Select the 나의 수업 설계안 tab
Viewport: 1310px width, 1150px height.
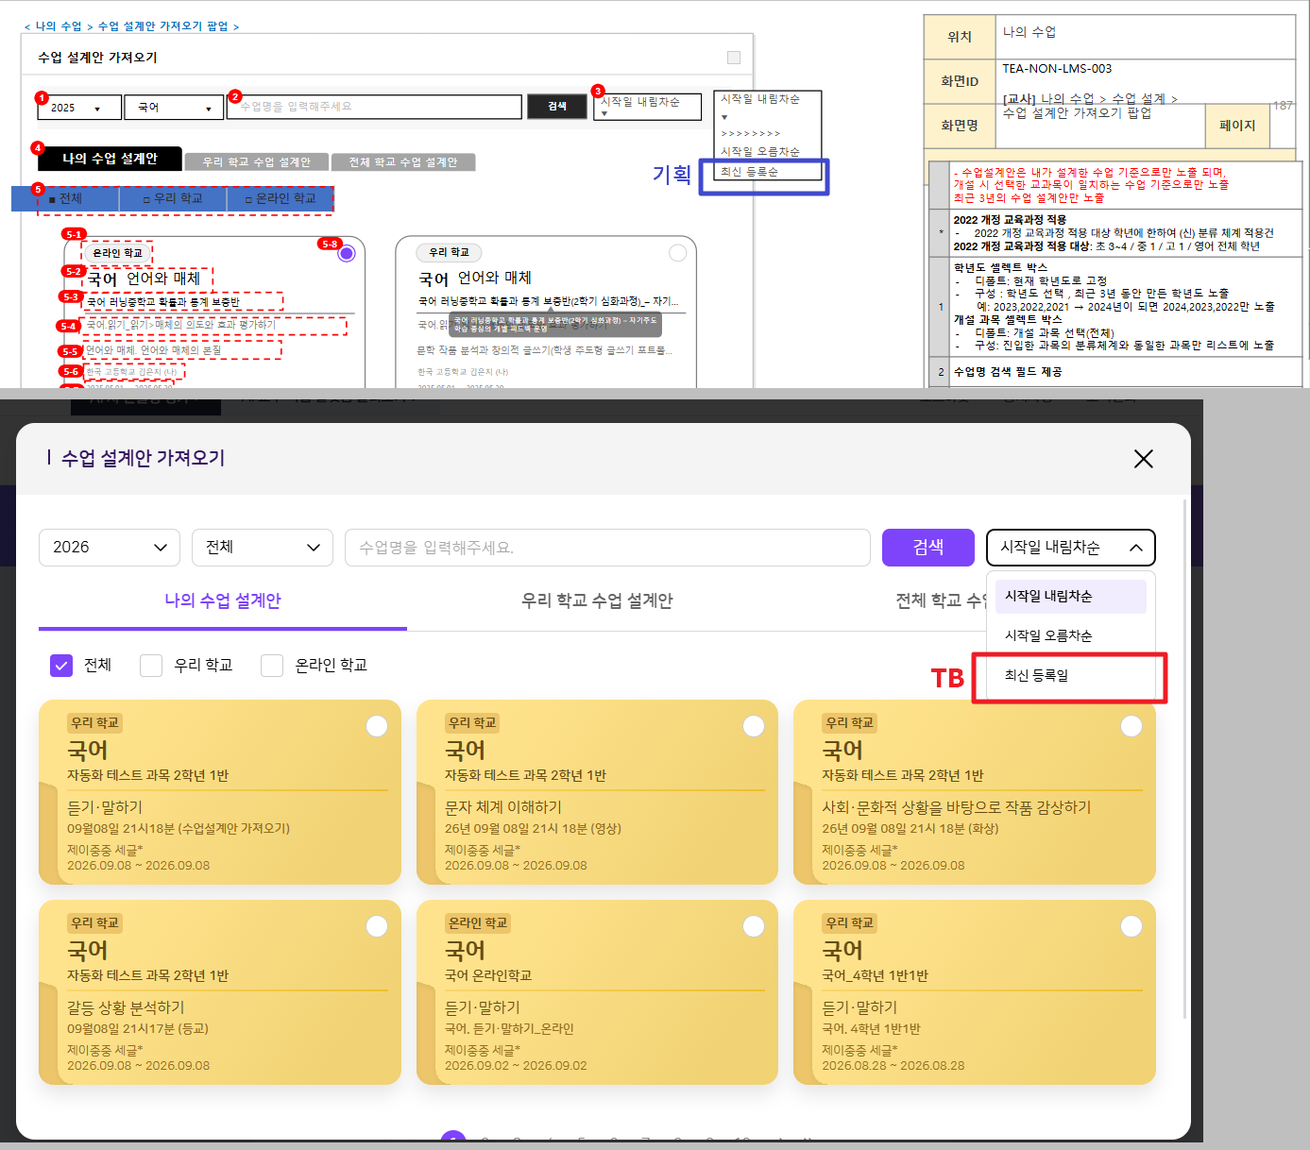[223, 600]
